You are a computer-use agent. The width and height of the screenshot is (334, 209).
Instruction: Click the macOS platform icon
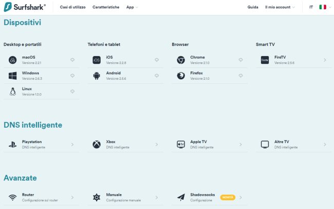click(12, 60)
